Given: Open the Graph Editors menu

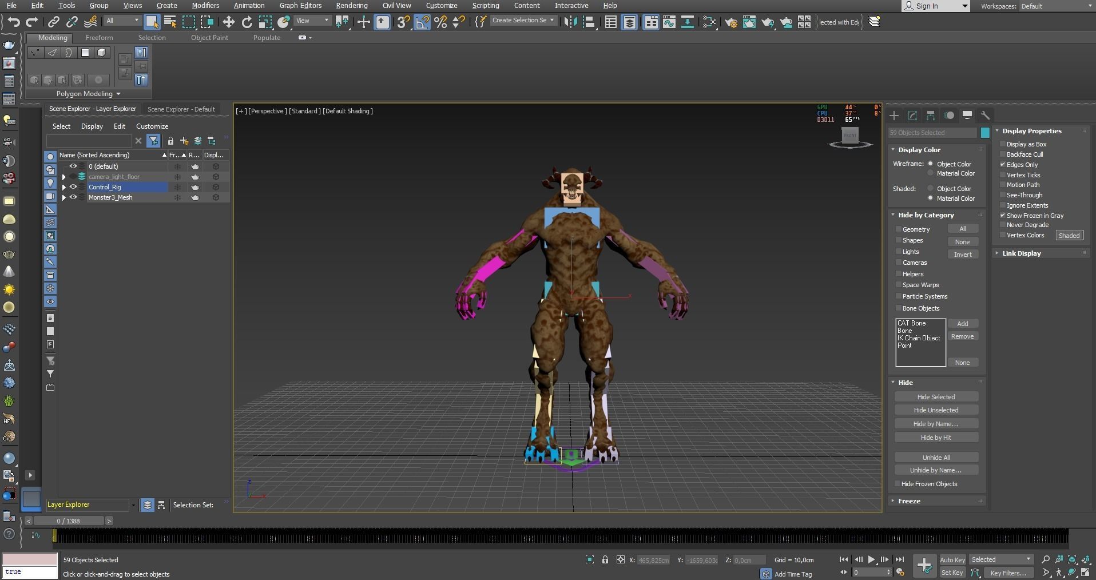Looking at the screenshot, I should [300, 6].
